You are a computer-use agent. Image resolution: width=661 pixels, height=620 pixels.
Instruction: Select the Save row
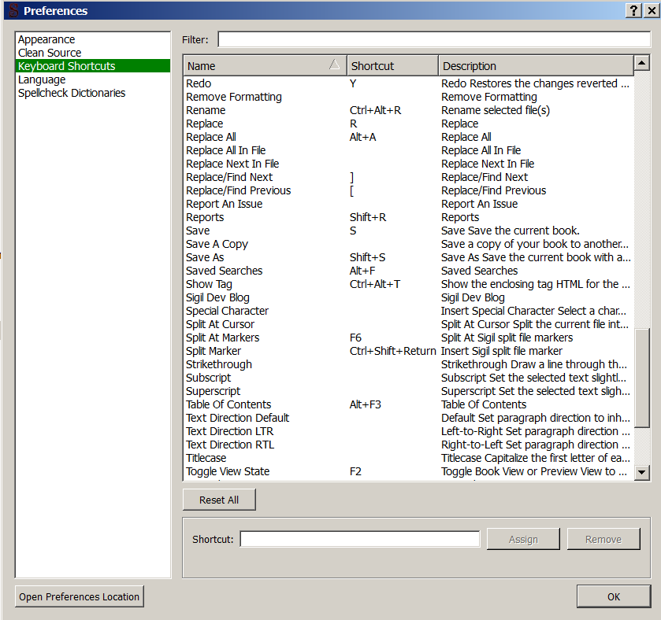pyautogui.click(x=408, y=231)
